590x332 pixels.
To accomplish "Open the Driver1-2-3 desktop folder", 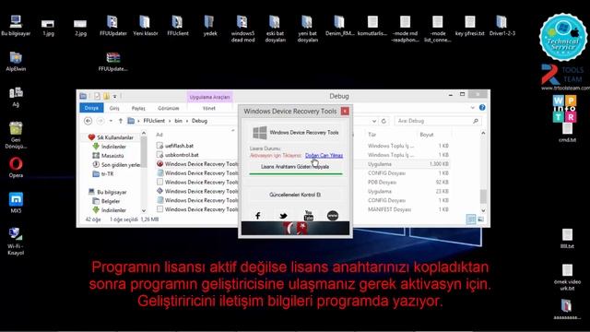I will pyautogui.click(x=501, y=26).
